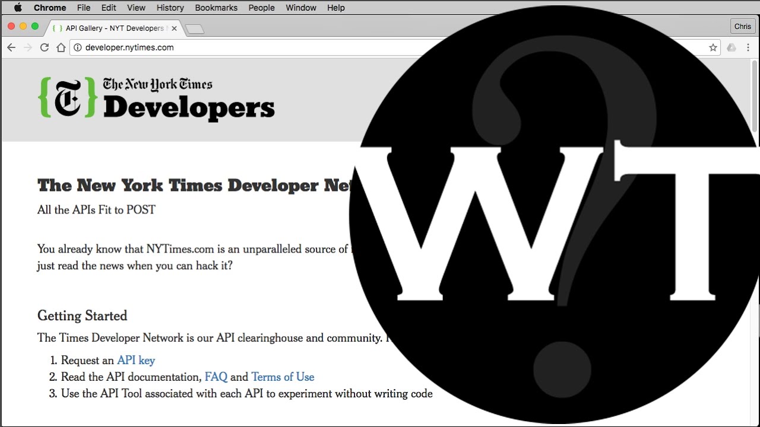Open the Window menu

point(301,8)
